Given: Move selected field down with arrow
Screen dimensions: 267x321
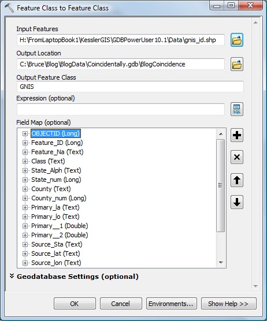Looking at the screenshot, I should coord(237,202).
